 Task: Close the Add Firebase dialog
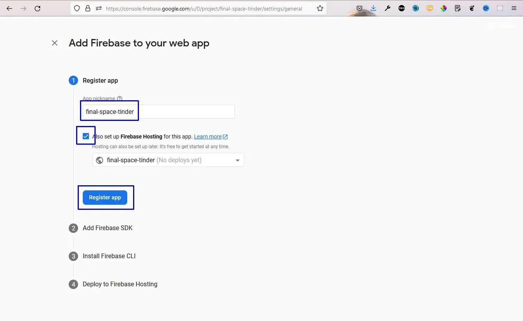55,43
